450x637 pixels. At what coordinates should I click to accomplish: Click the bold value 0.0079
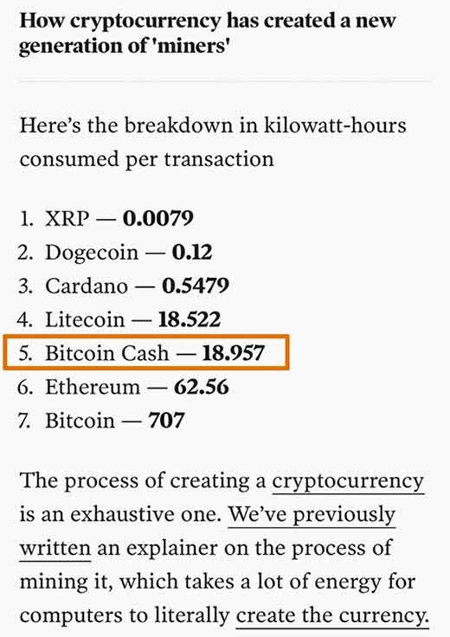(158, 219)
